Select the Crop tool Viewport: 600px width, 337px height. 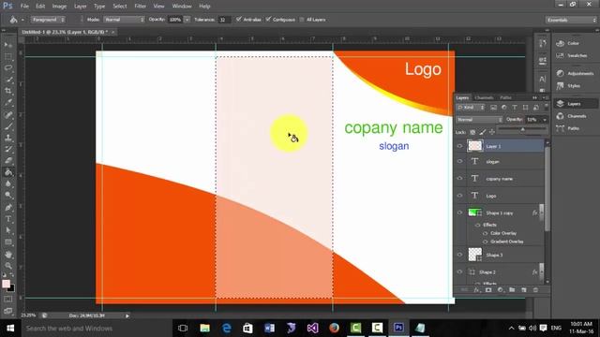click(8, 91)
